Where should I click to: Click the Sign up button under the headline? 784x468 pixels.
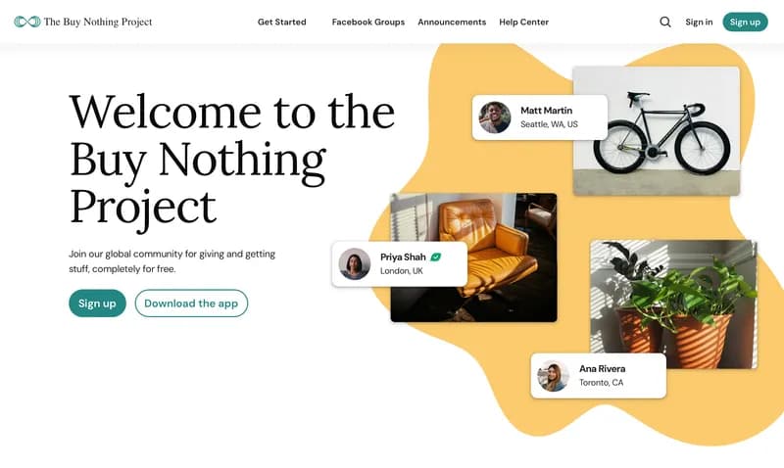pyautogui.click(x=97, y=304)
